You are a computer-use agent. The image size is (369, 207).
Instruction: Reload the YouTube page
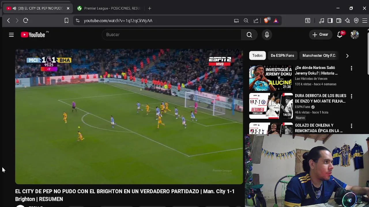tap(26, 20)
